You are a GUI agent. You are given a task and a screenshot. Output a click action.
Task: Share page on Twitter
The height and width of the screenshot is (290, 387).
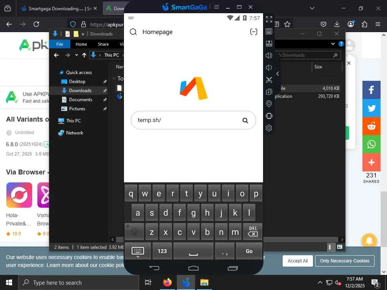coord(371,108)
